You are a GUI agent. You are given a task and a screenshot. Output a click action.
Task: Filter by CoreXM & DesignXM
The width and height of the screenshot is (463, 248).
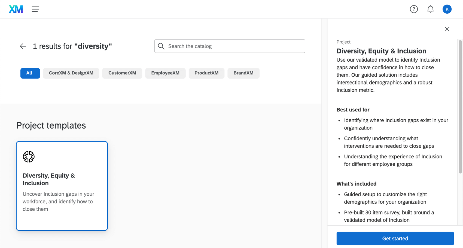point(71,73)
